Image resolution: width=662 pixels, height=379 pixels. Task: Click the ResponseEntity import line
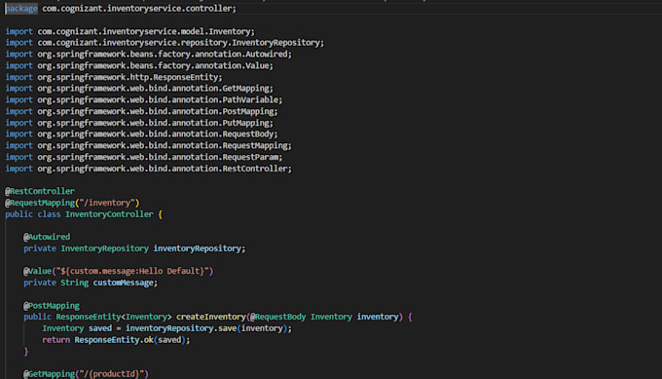114,77
